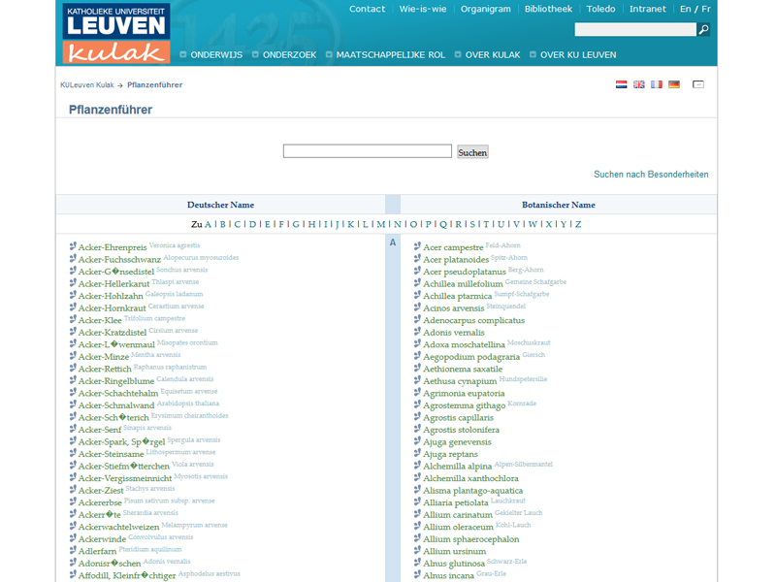Open the photo icon beside Acker-Klee

(x=72, y=319)
